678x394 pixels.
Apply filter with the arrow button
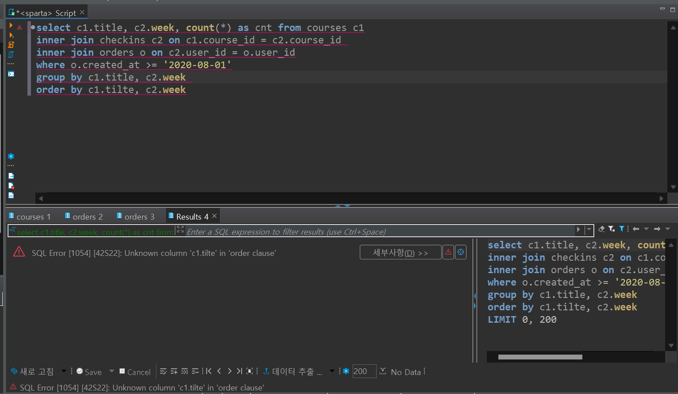[578, 229]
